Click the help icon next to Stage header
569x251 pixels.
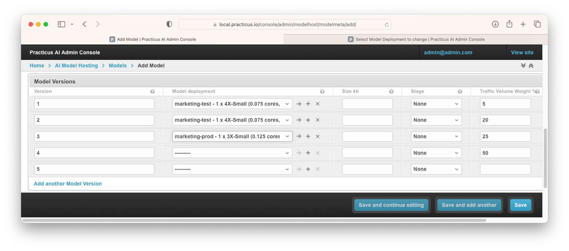click(x=460, y=92)
